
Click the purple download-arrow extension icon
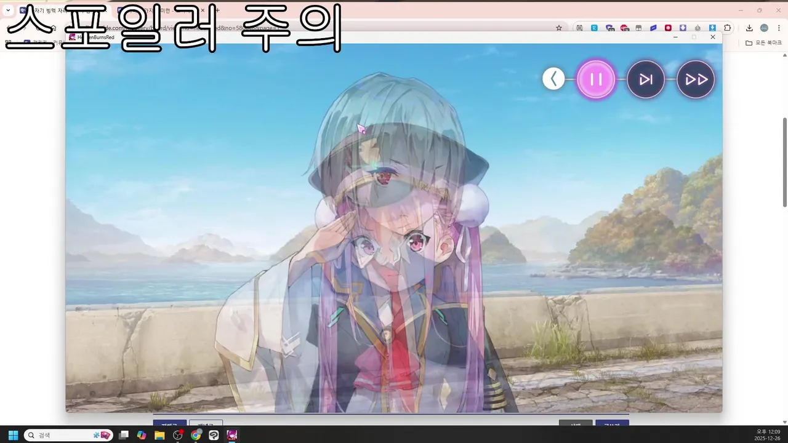tap(683, 28)
